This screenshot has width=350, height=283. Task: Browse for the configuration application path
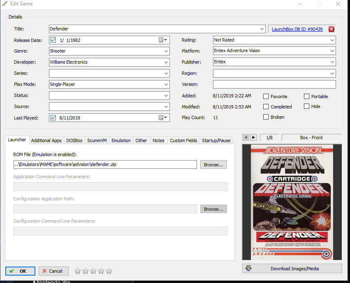[x=213, y=209]
